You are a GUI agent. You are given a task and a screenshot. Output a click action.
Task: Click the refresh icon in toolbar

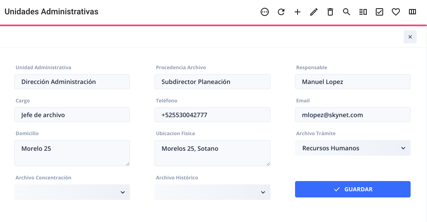281,12
